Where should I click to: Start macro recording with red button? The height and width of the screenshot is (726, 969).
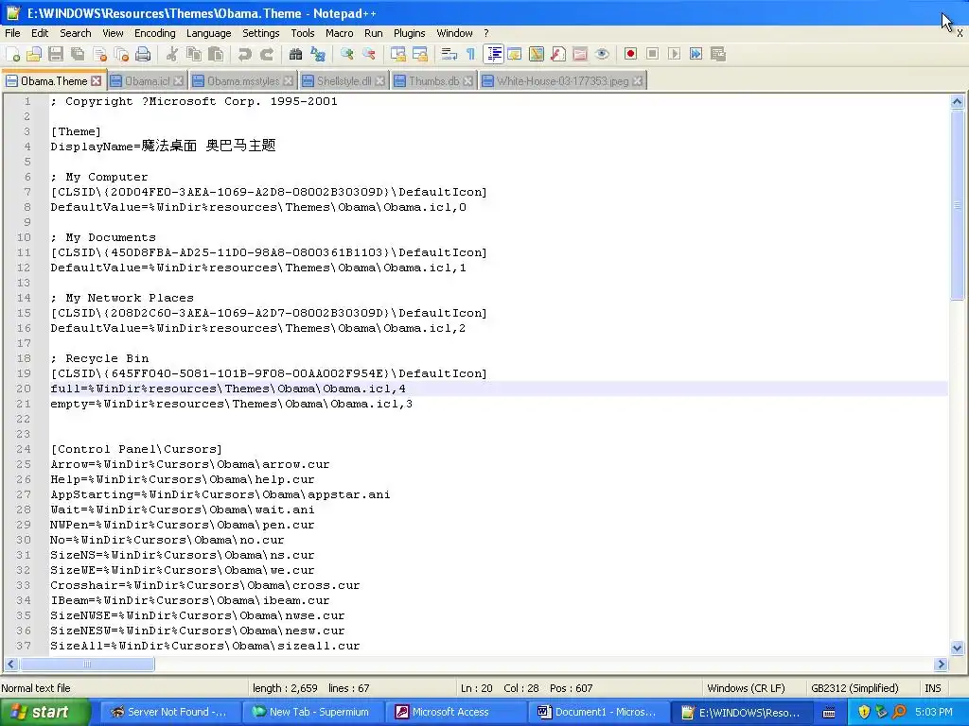coord(630,54)
